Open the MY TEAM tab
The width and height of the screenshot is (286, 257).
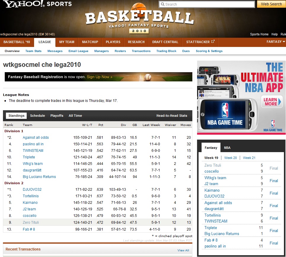click(67, 42)
